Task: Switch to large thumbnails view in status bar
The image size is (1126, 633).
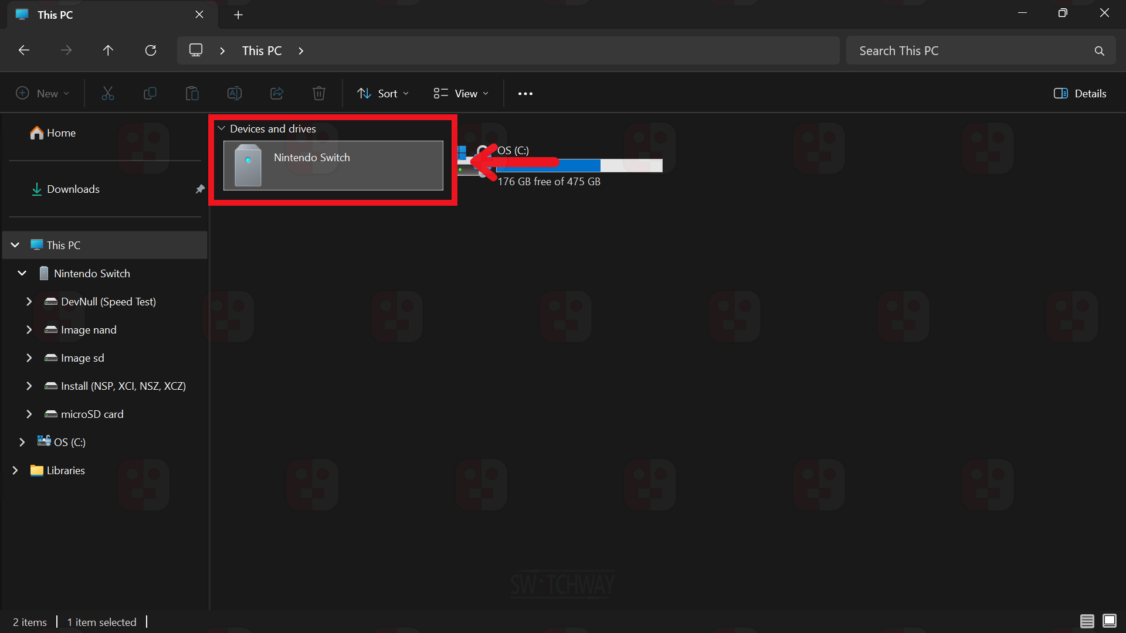Action: [x=1109, y=621]
